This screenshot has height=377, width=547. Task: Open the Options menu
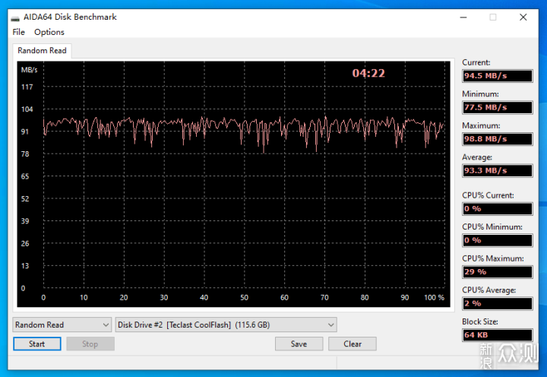pyautogui.click(x=49, y=32)
